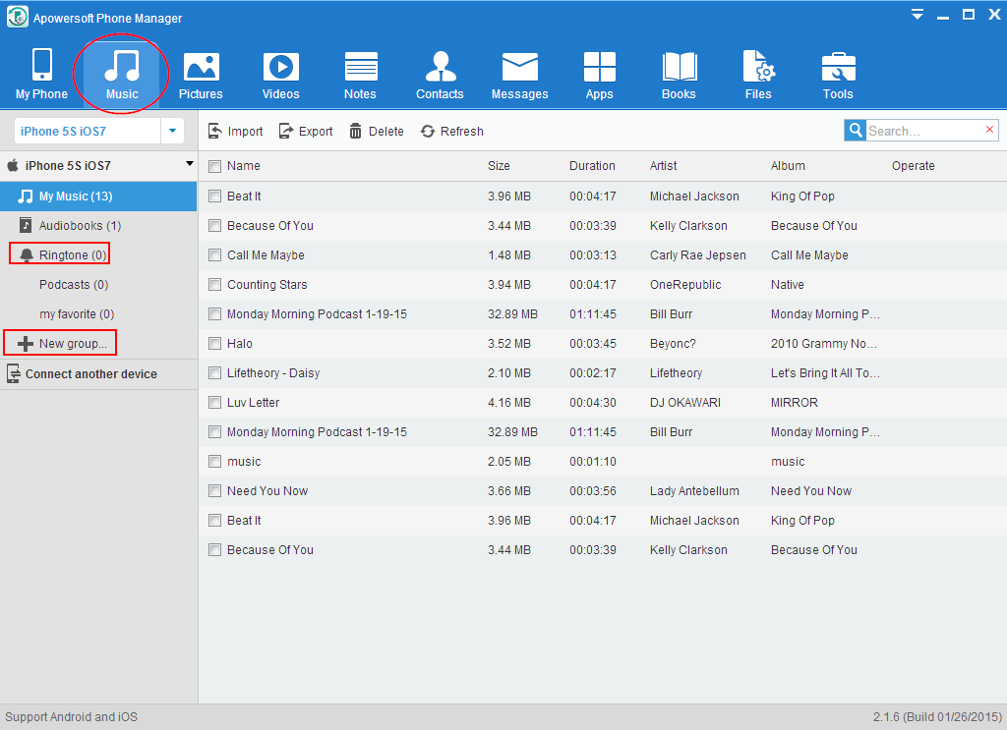
Task: Open the Tools toolbox icon
Action: 838,75
